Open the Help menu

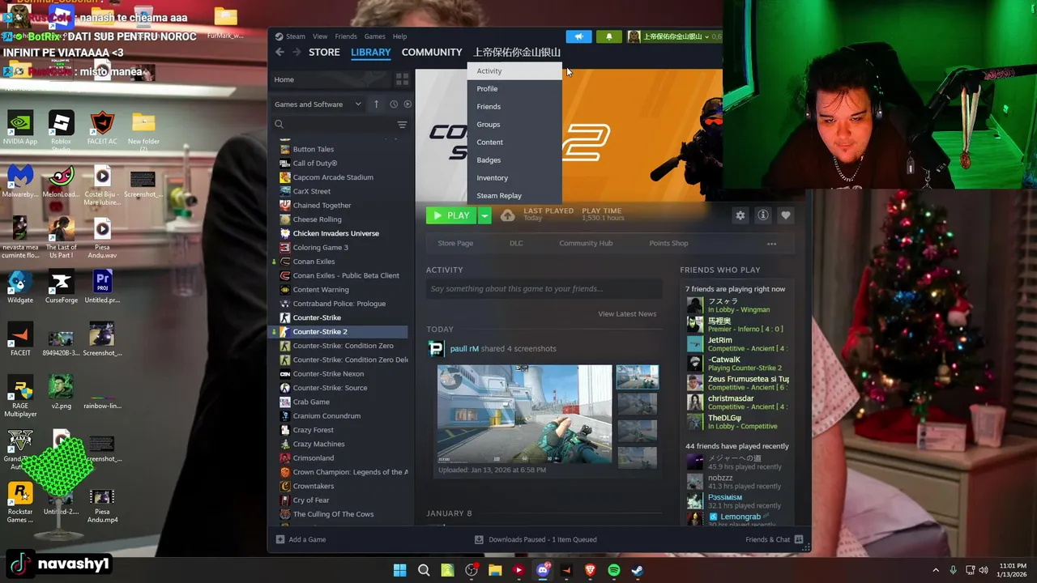399,36
